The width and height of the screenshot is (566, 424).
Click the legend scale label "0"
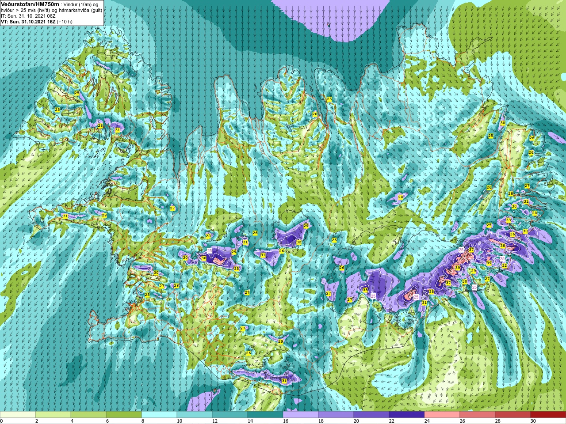[2, 421]
